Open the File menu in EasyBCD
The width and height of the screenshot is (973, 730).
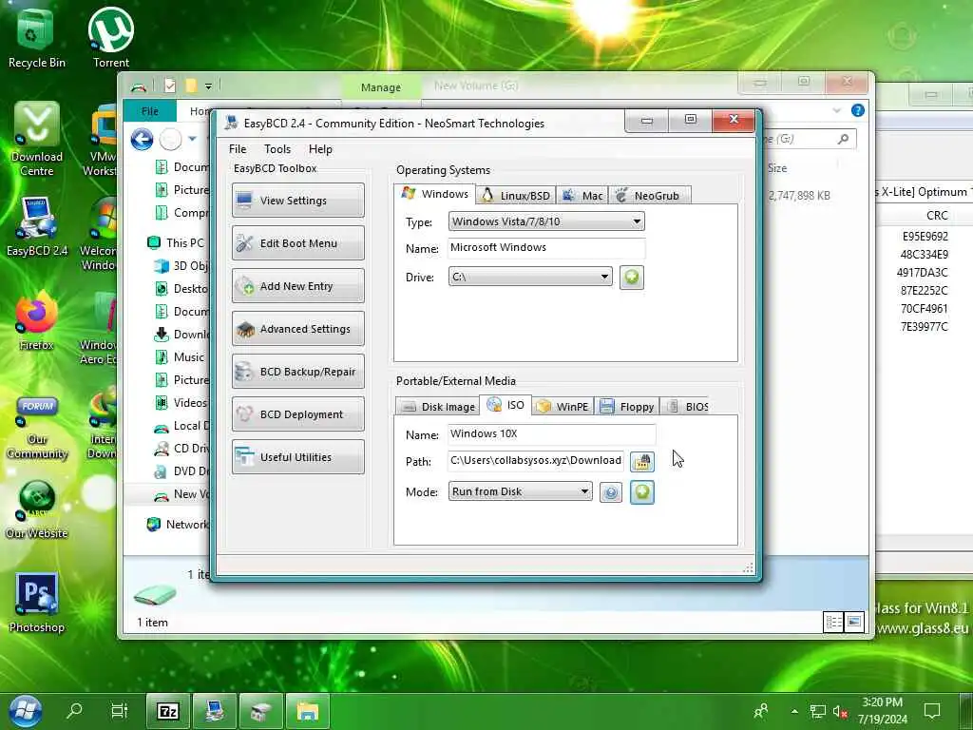pos(238,149)
